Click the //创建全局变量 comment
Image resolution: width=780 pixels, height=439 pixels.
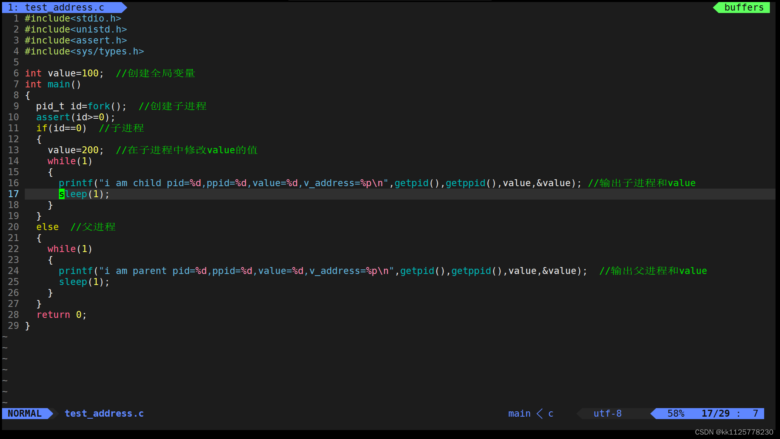point(156,73)
